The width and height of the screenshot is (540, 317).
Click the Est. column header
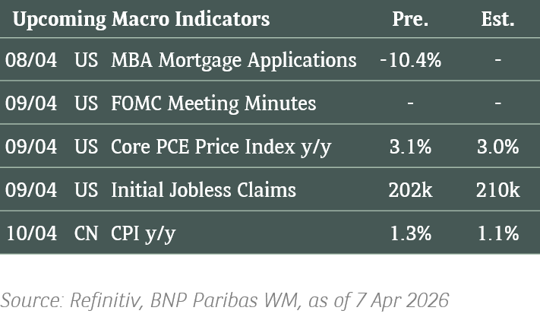pos(497,19)
